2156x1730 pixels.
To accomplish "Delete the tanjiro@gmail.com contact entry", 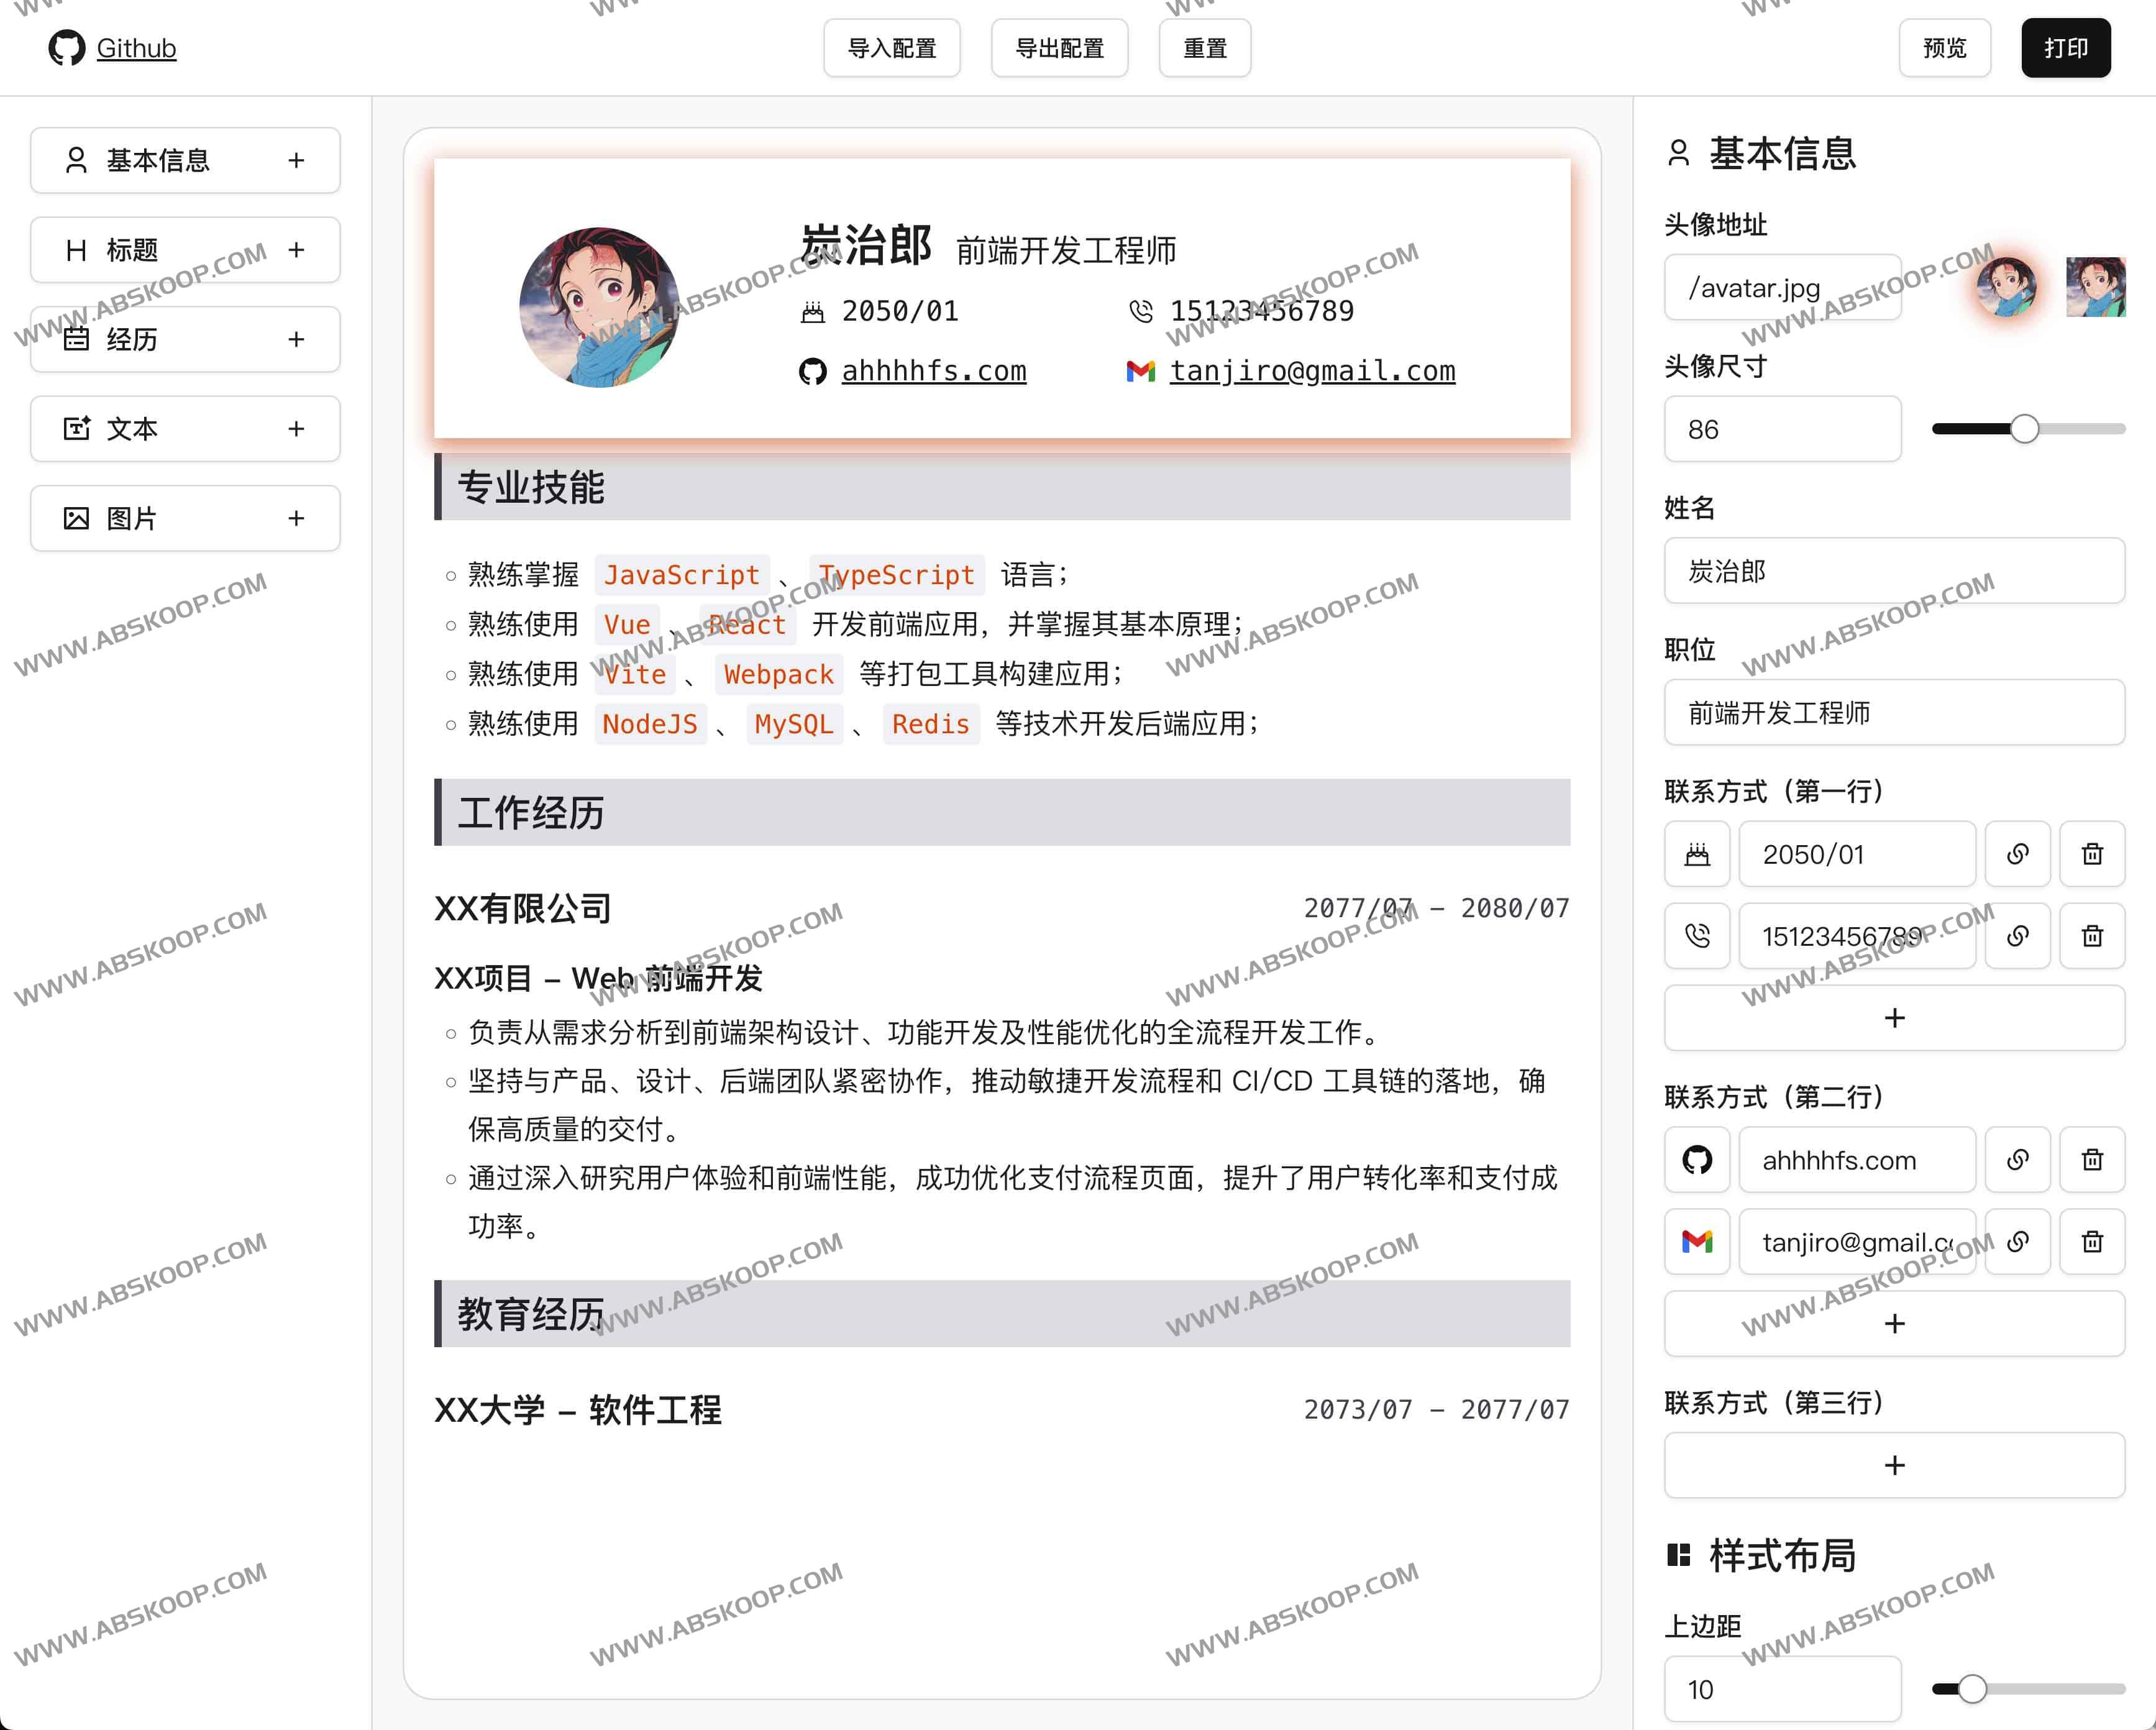I will [x=2092, y=1242].
